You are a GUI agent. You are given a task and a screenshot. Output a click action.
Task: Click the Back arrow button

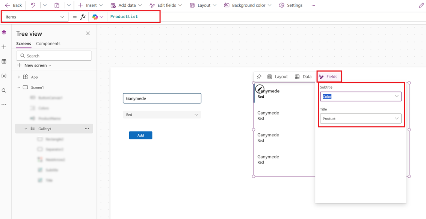pyautogui.click(x=13, y=5)
